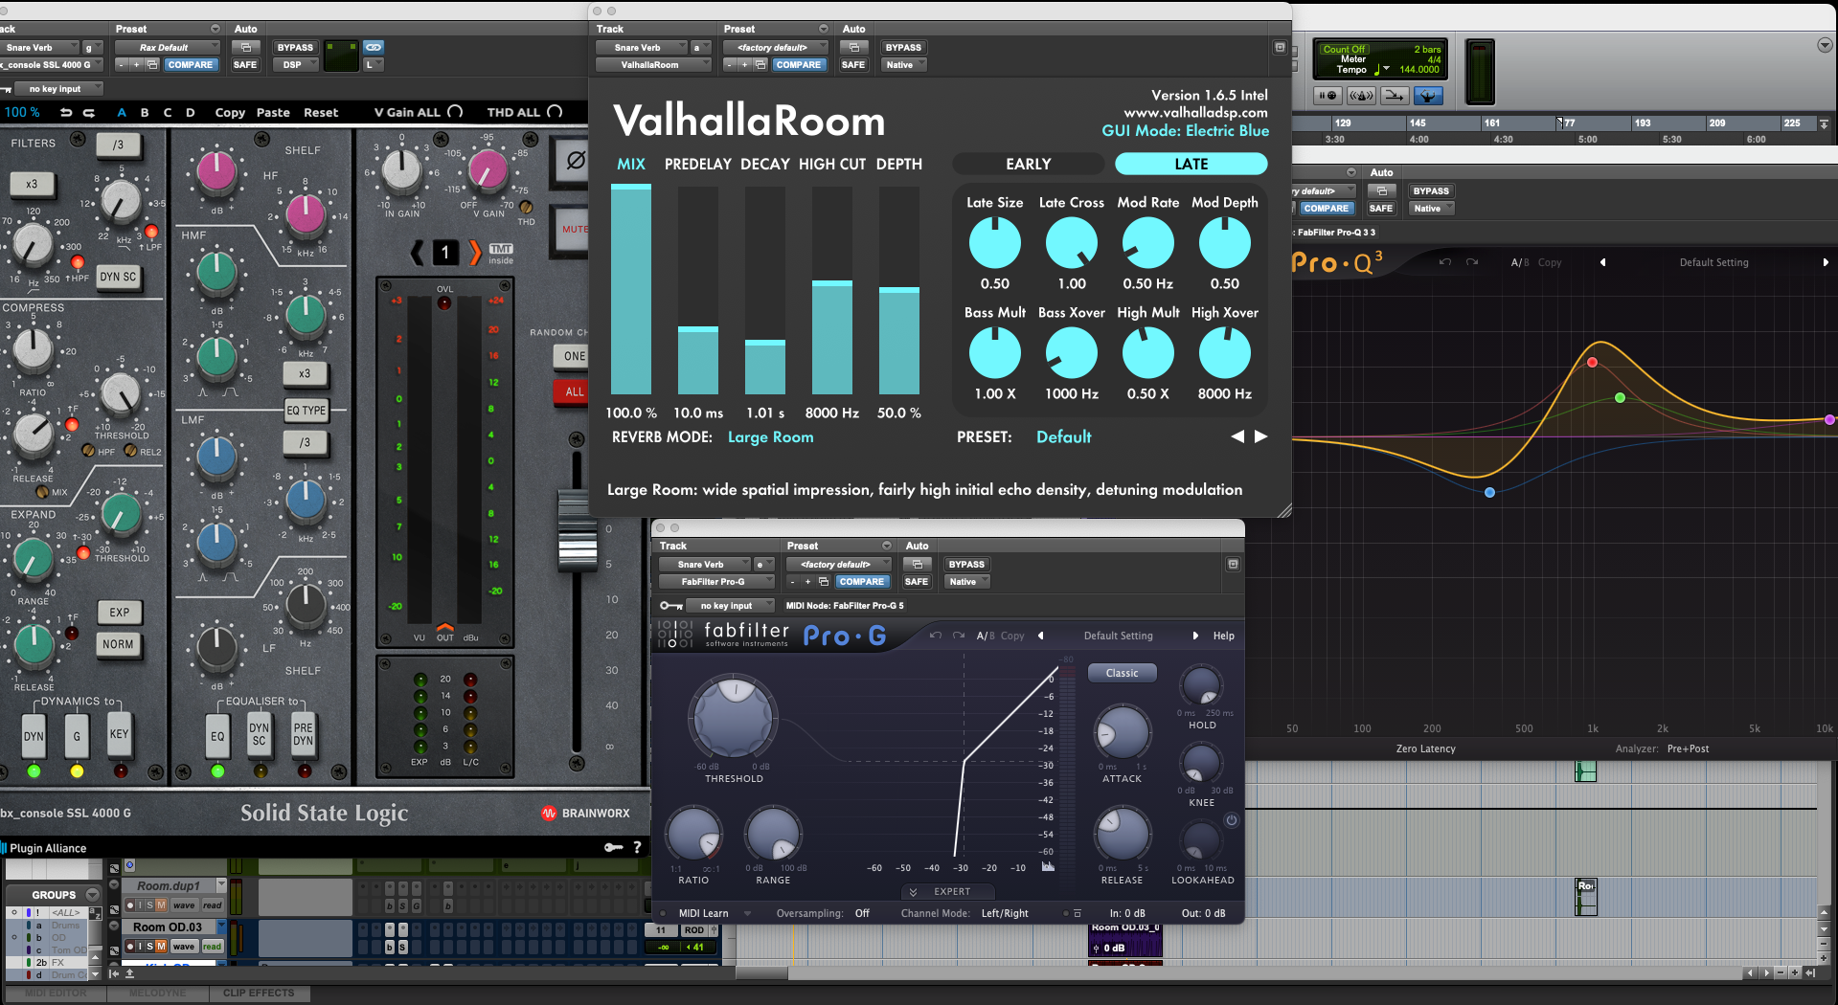This screenshot has width=1838, height=1005.
Task: Click Pro-G settings window icon next to preset minus/plus
Action: click(x=823, y=581)
